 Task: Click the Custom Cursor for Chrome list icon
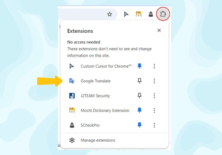(72, 66)
